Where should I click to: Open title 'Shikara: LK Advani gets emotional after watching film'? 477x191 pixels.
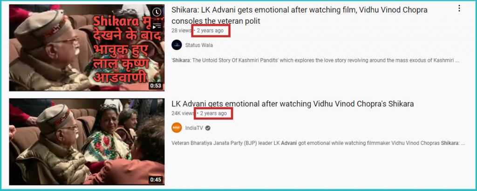300,15
